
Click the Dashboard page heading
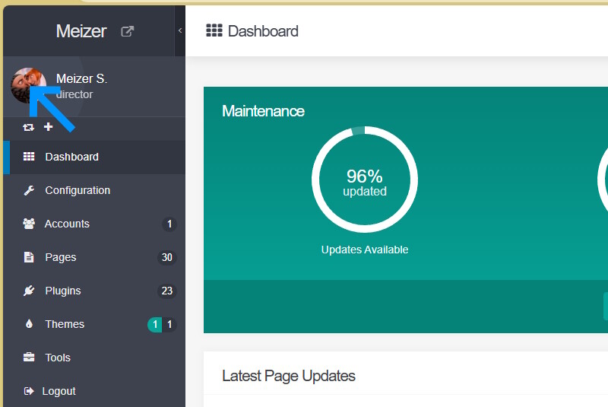coord(263,31)
